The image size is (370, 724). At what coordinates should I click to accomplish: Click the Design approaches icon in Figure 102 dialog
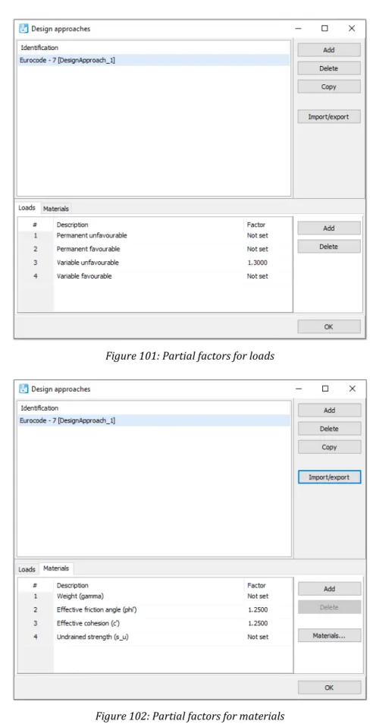[x=23, y=389]
